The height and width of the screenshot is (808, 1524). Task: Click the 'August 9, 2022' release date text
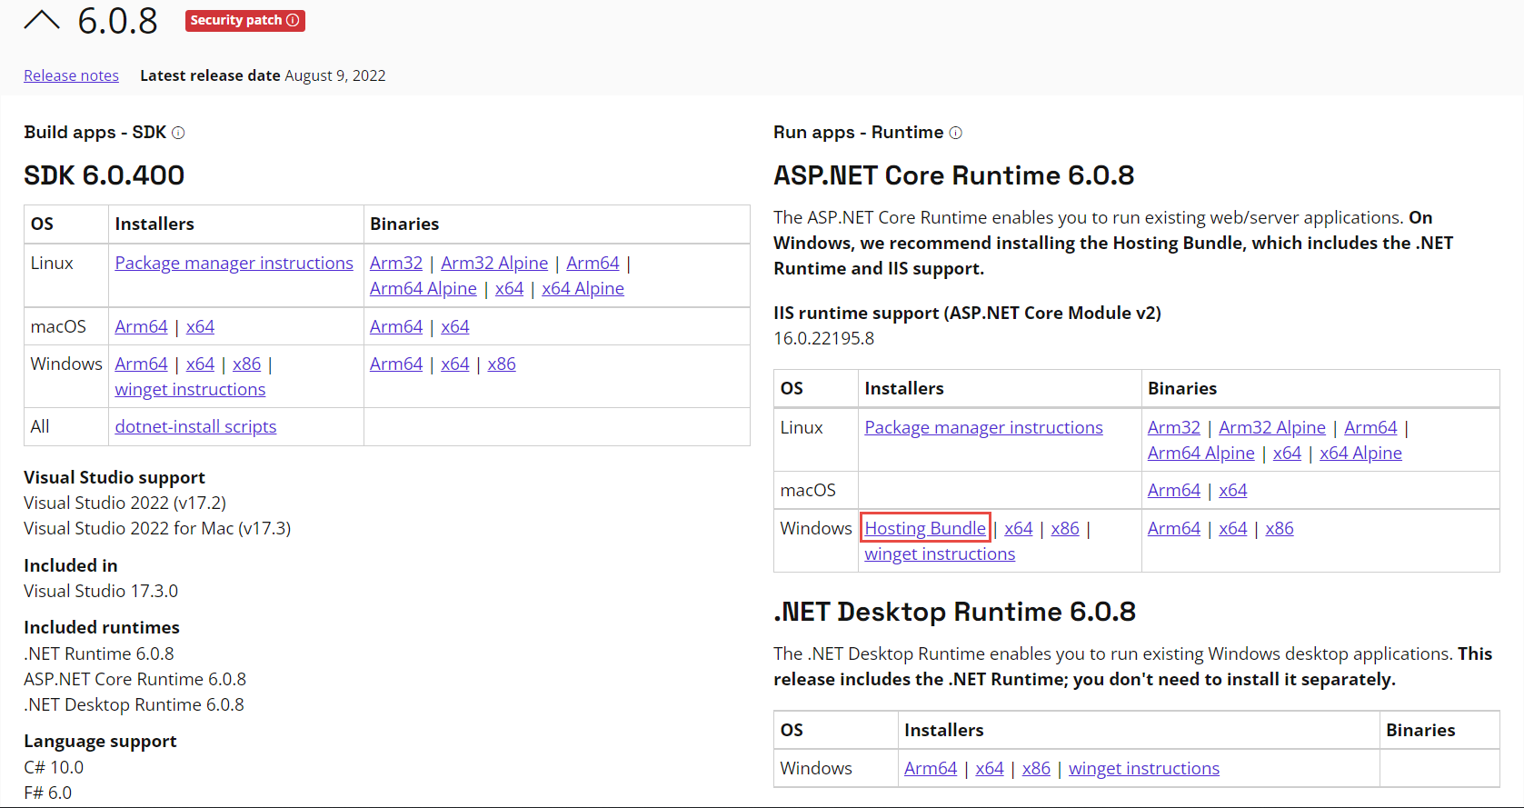[335, 75]
